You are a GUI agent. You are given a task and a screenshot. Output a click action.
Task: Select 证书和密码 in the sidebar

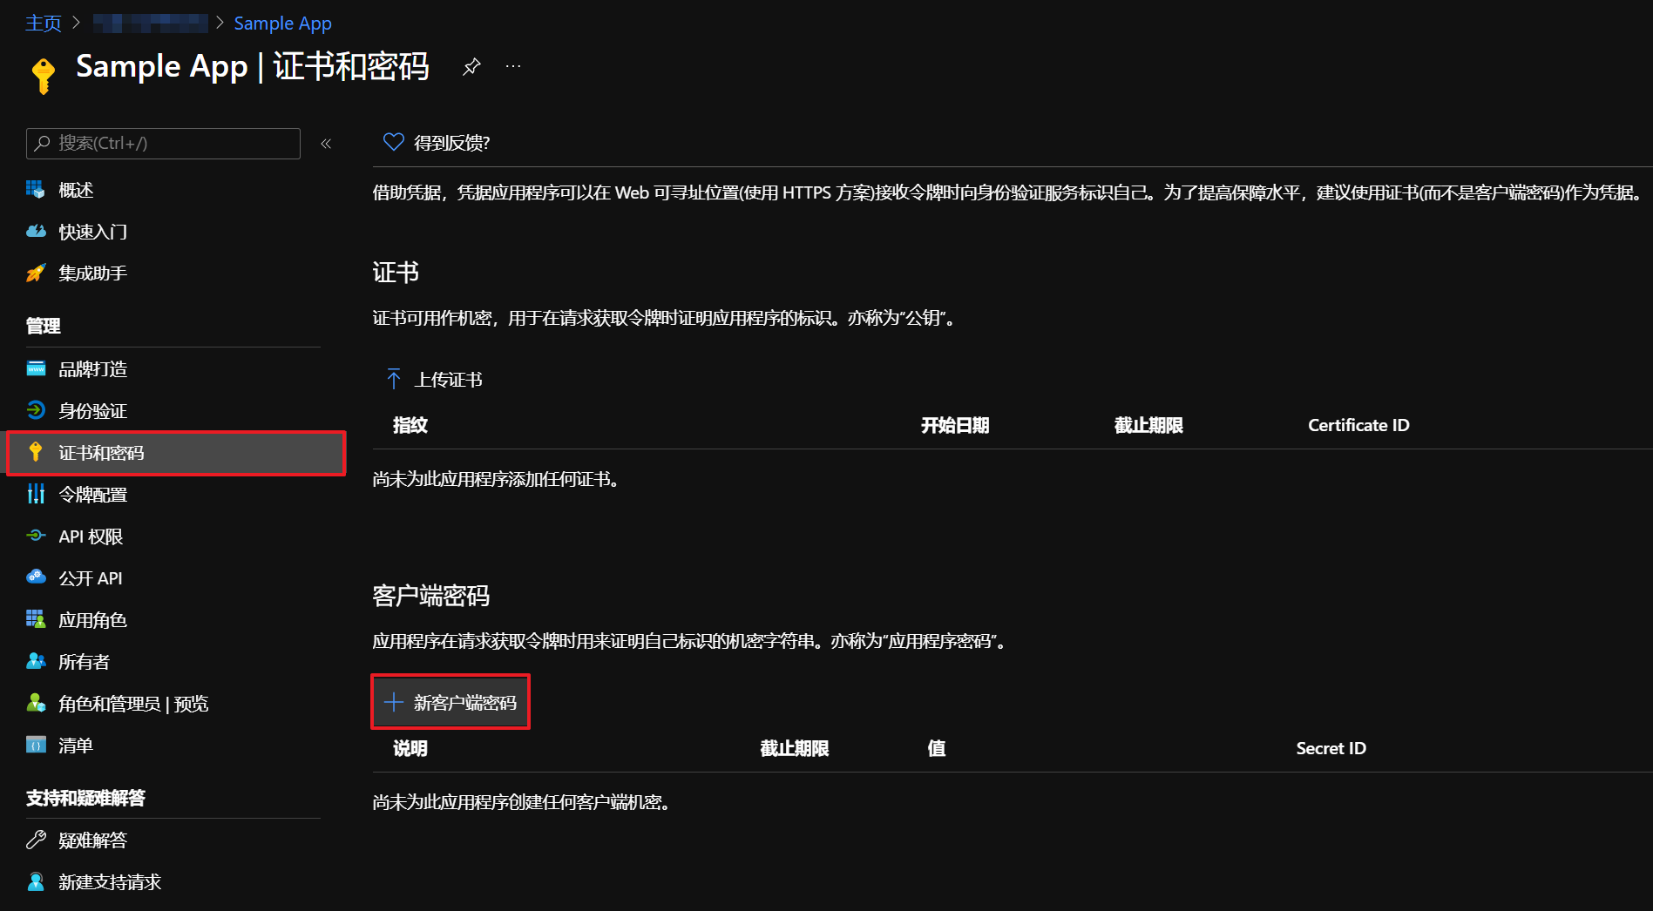point(101,453)
